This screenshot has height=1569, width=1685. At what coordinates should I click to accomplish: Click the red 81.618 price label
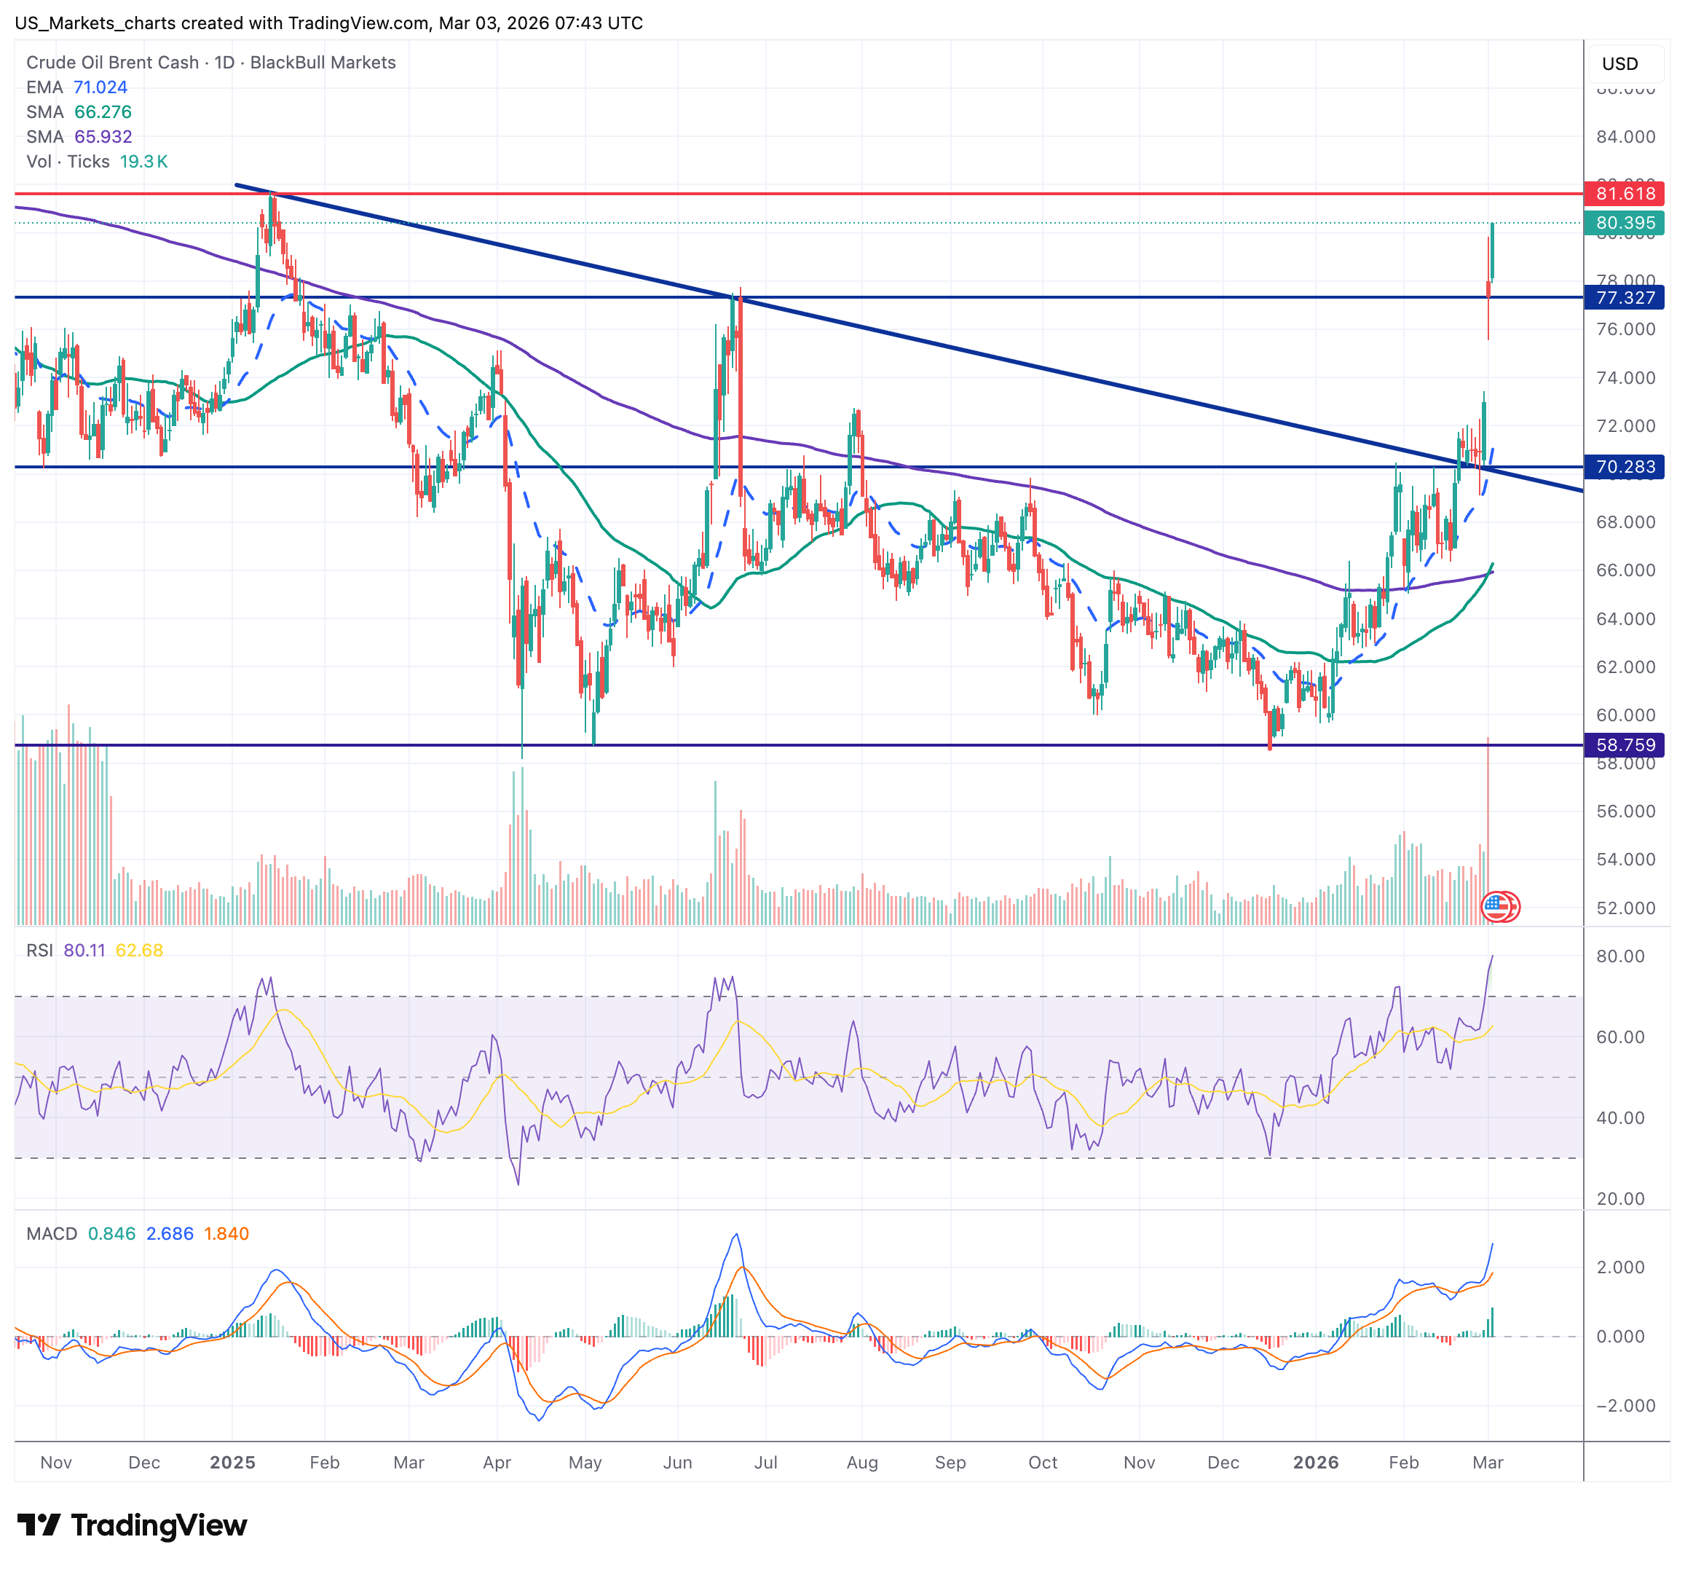pyautogui.click(x=1624, y=193)
